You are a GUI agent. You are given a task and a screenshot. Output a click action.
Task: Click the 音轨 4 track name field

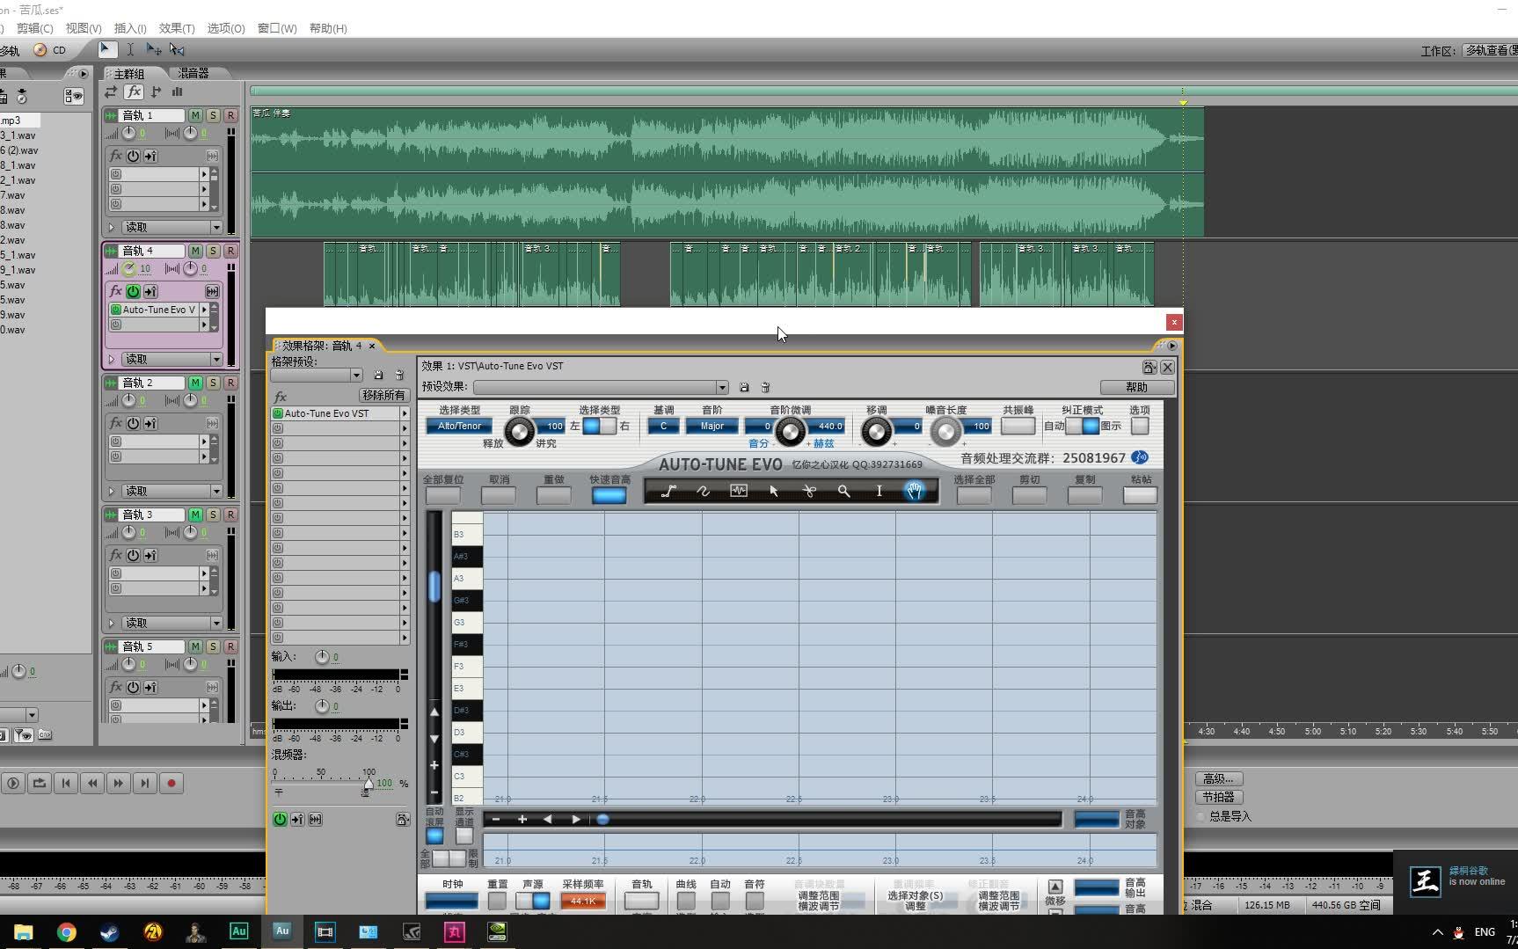152,251
